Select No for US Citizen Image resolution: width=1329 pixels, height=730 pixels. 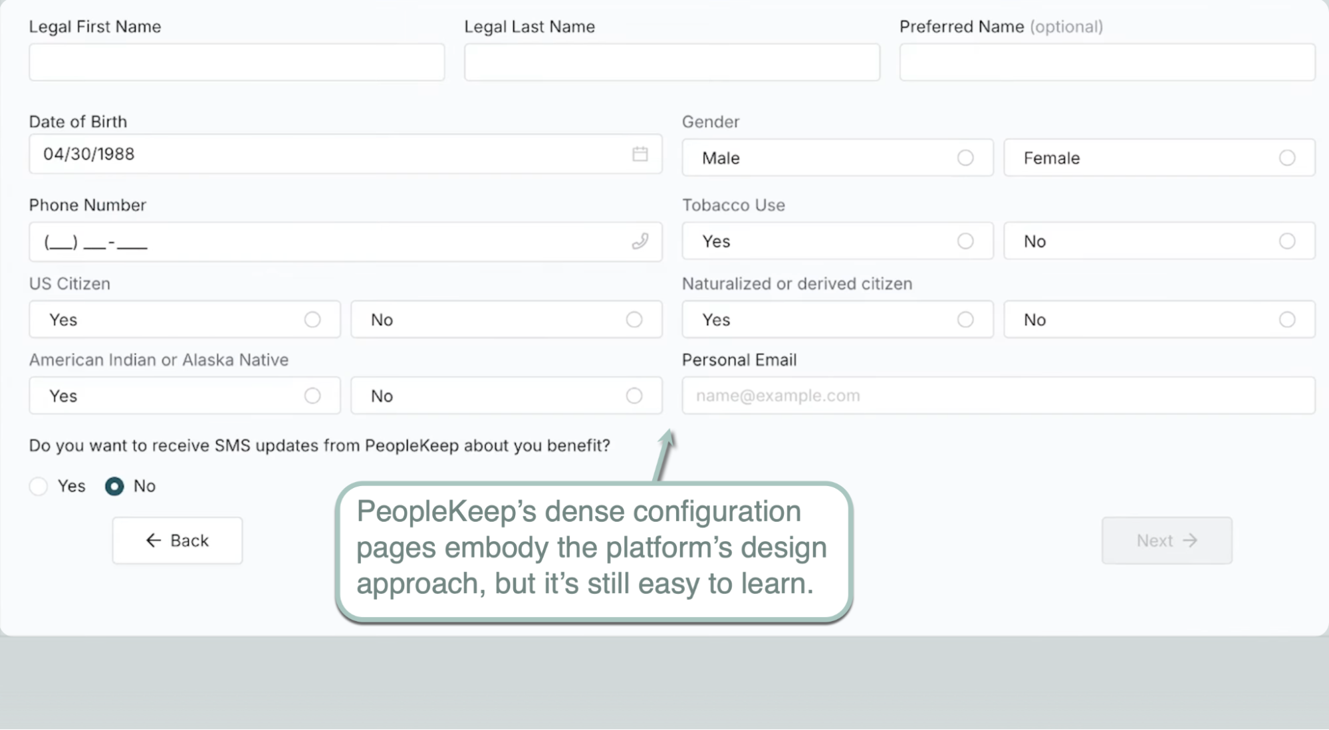(634, 320)
